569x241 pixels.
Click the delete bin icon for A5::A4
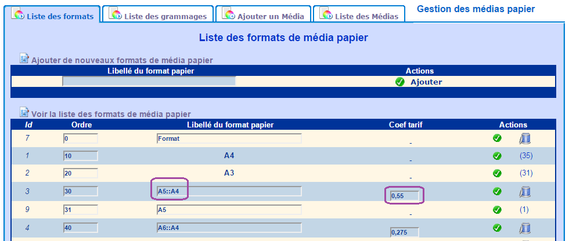[x=525, y=191]
